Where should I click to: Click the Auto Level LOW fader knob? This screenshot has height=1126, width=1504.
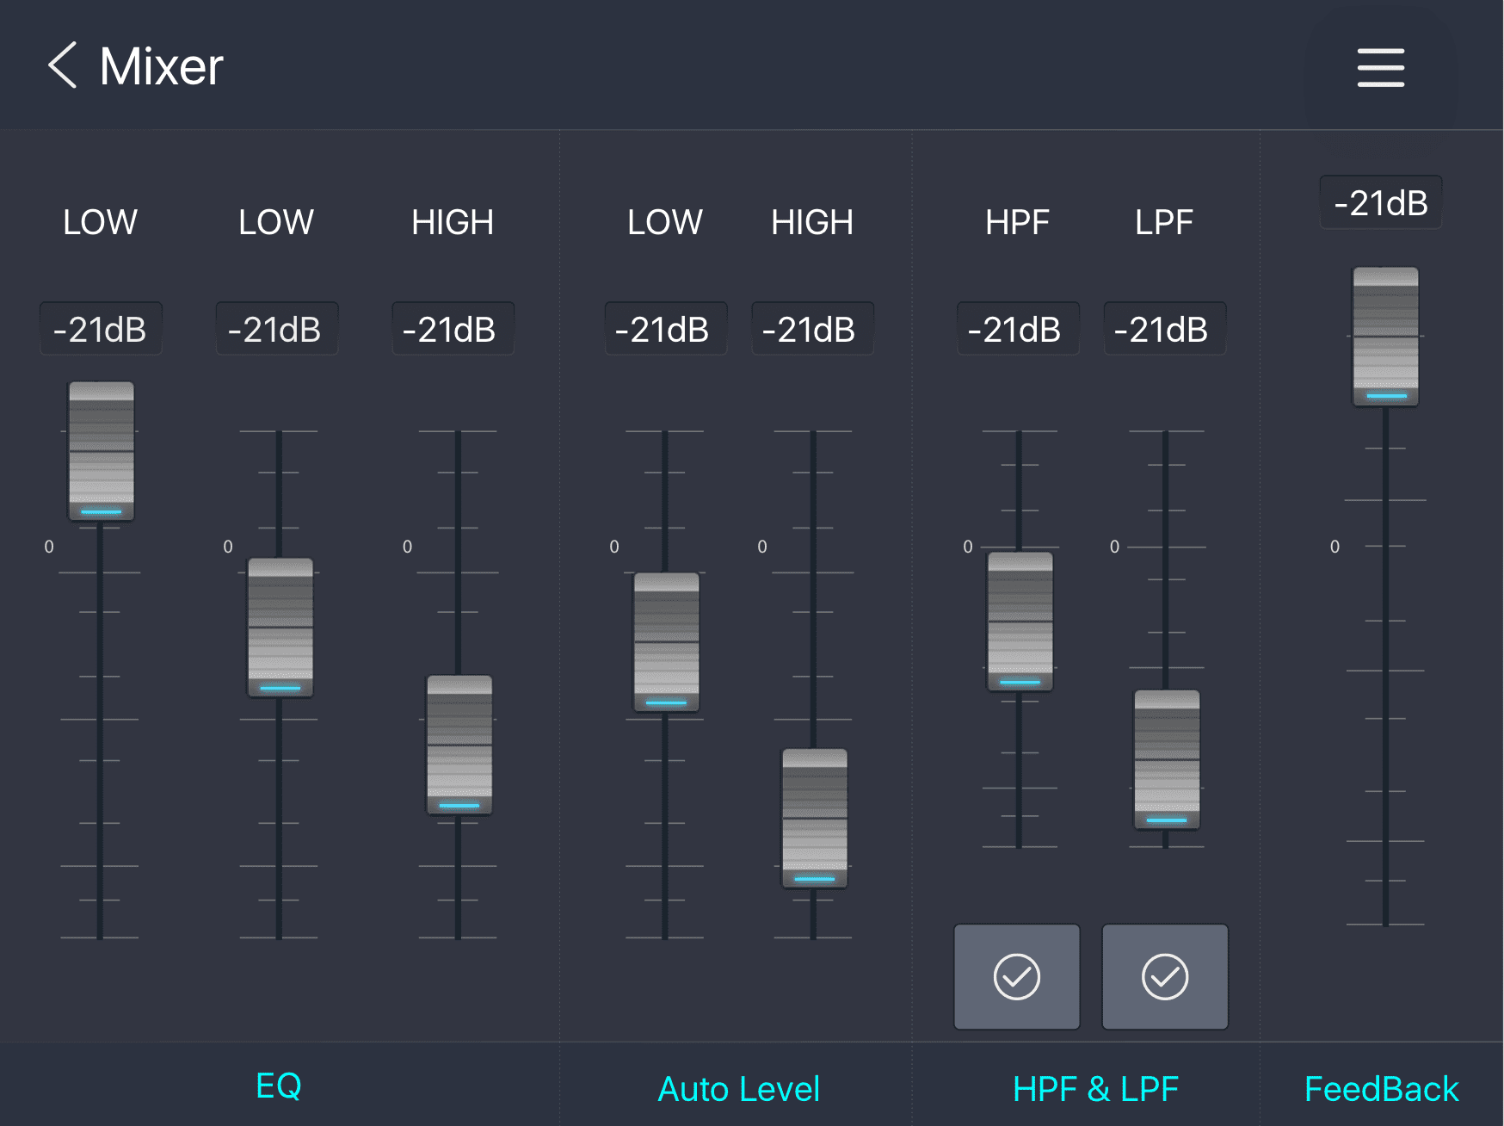(x=666, y=642)
